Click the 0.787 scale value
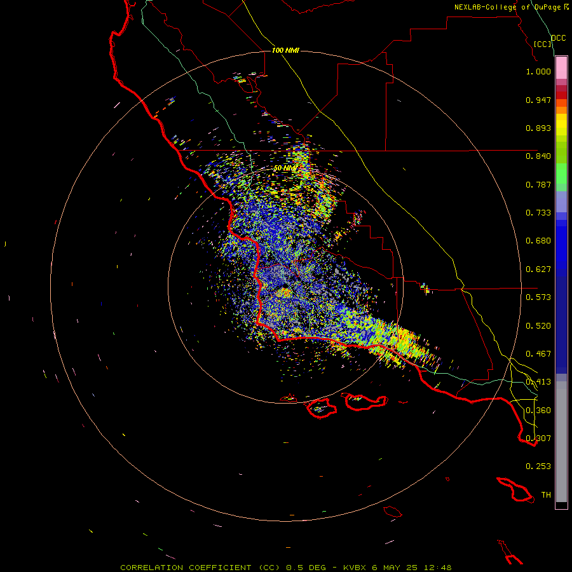This screenshot has width=572, height=572. point(538,184)
